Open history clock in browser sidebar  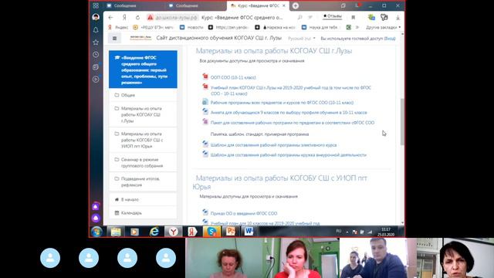click(96, 55)
